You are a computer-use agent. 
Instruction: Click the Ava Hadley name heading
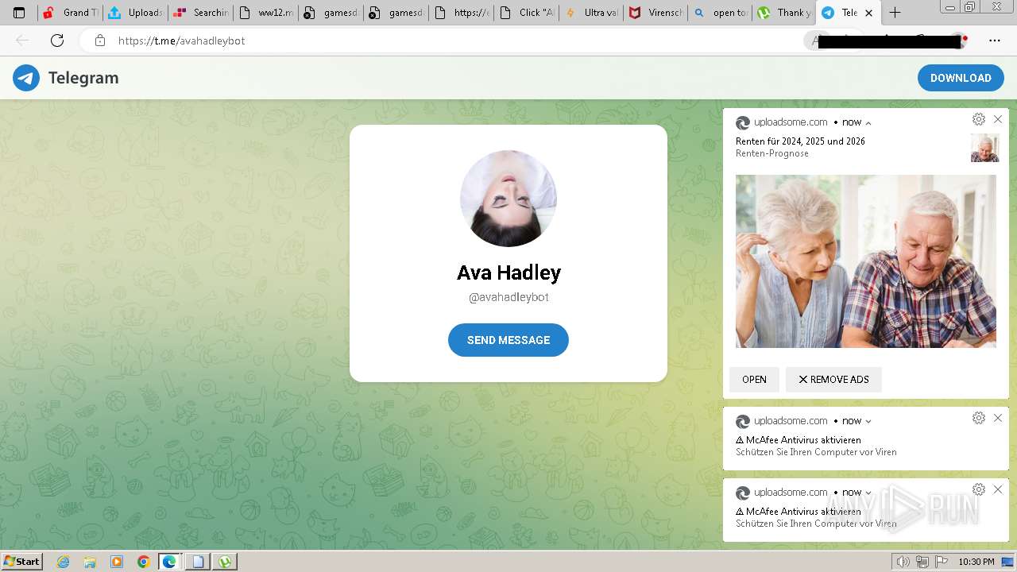pos(508,272)
